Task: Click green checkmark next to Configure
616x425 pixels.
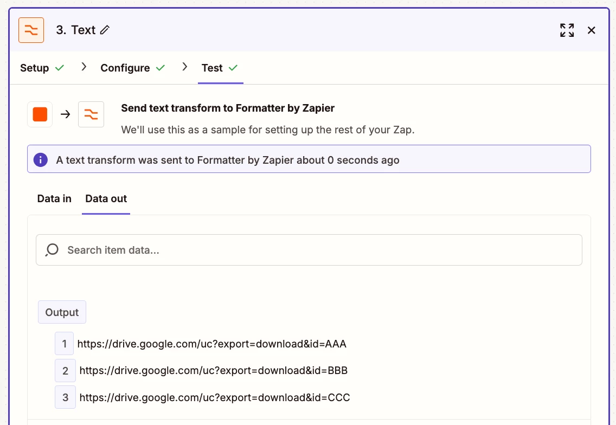Action: [161, 68]
